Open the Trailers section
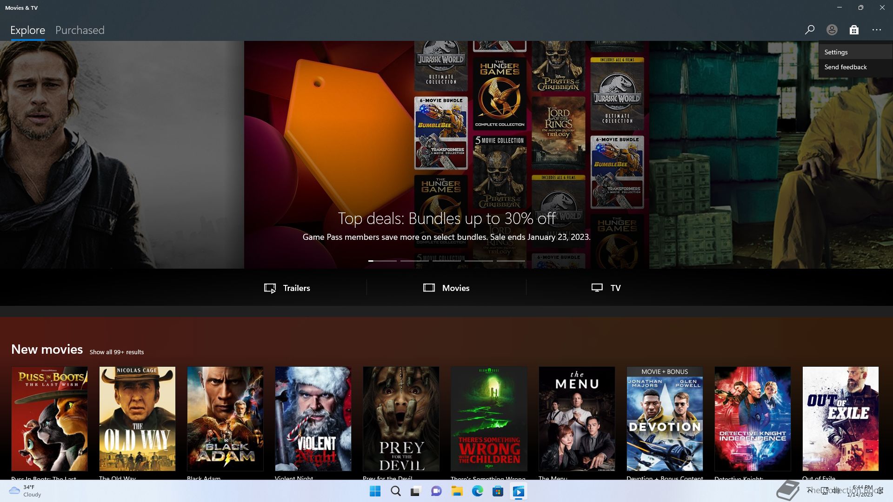The height and width of the screenshot is (502, 893). click(x=287, y=288)
